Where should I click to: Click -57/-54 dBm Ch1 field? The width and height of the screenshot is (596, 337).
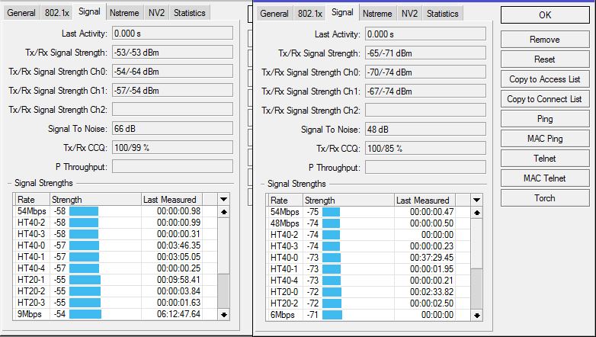tap(172, 90)
